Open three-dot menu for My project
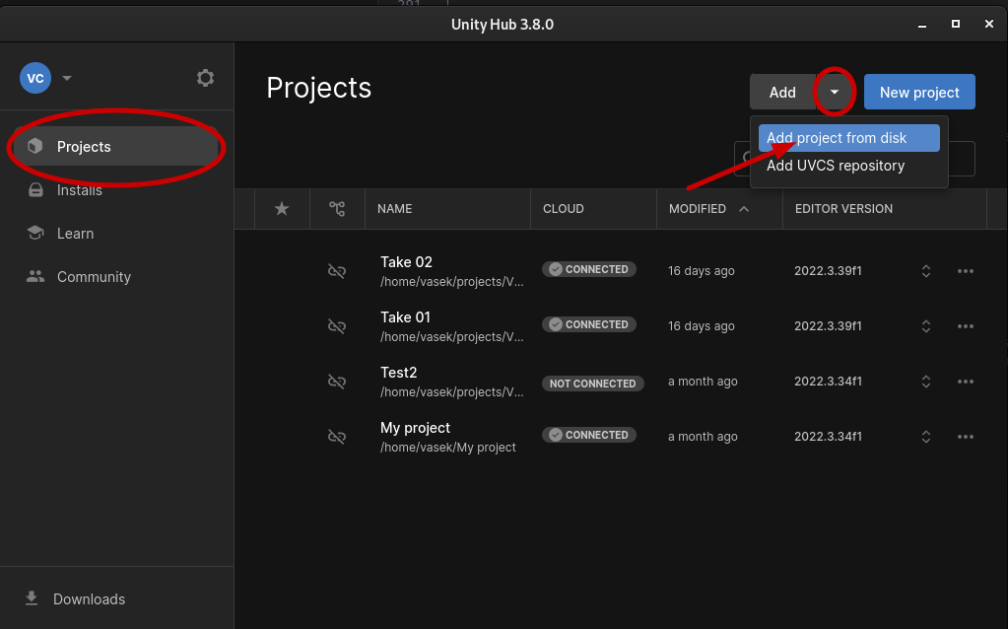 point(965,437)
